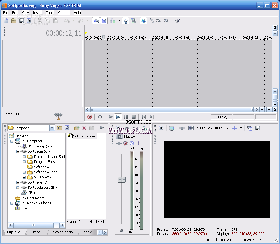Viewport: 280px width, 244px height.
Task: Open Project Properties from the main toolbar
Action: tap(29, 21)
